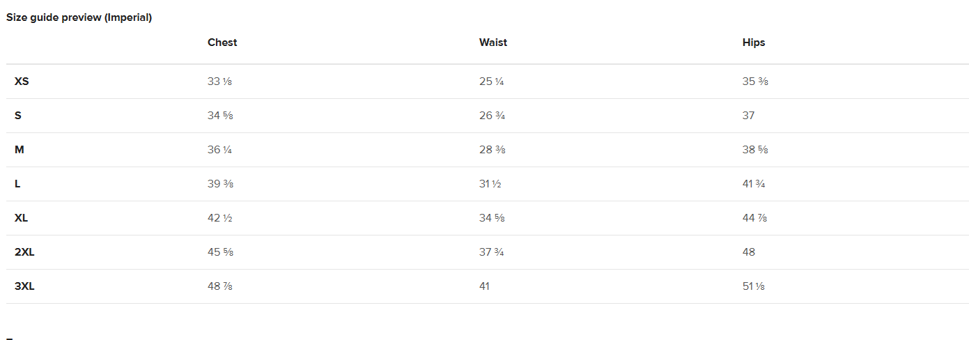The width and height of the screenshot is (969, 340).
Task: Select the XS size row label
Action: pos(22,82)
